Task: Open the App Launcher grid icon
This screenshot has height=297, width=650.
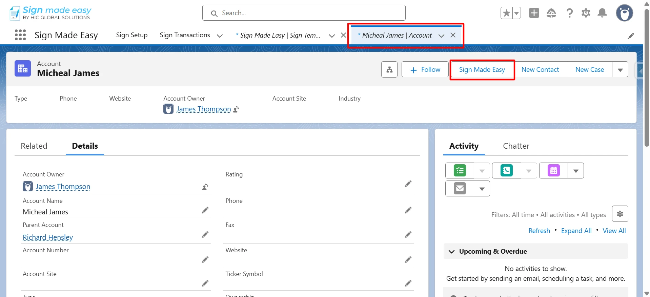Action: (20, 35)
